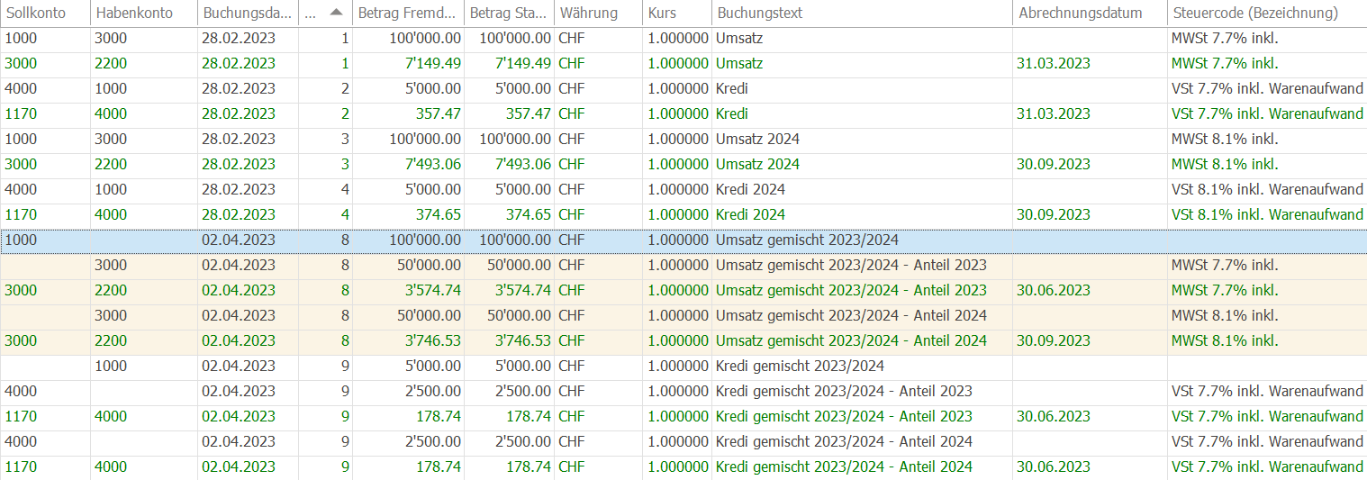Click Sollkonto 1170 in the 357.47 row
This screenshot has height=480, width=1367.
click(21, 113)
